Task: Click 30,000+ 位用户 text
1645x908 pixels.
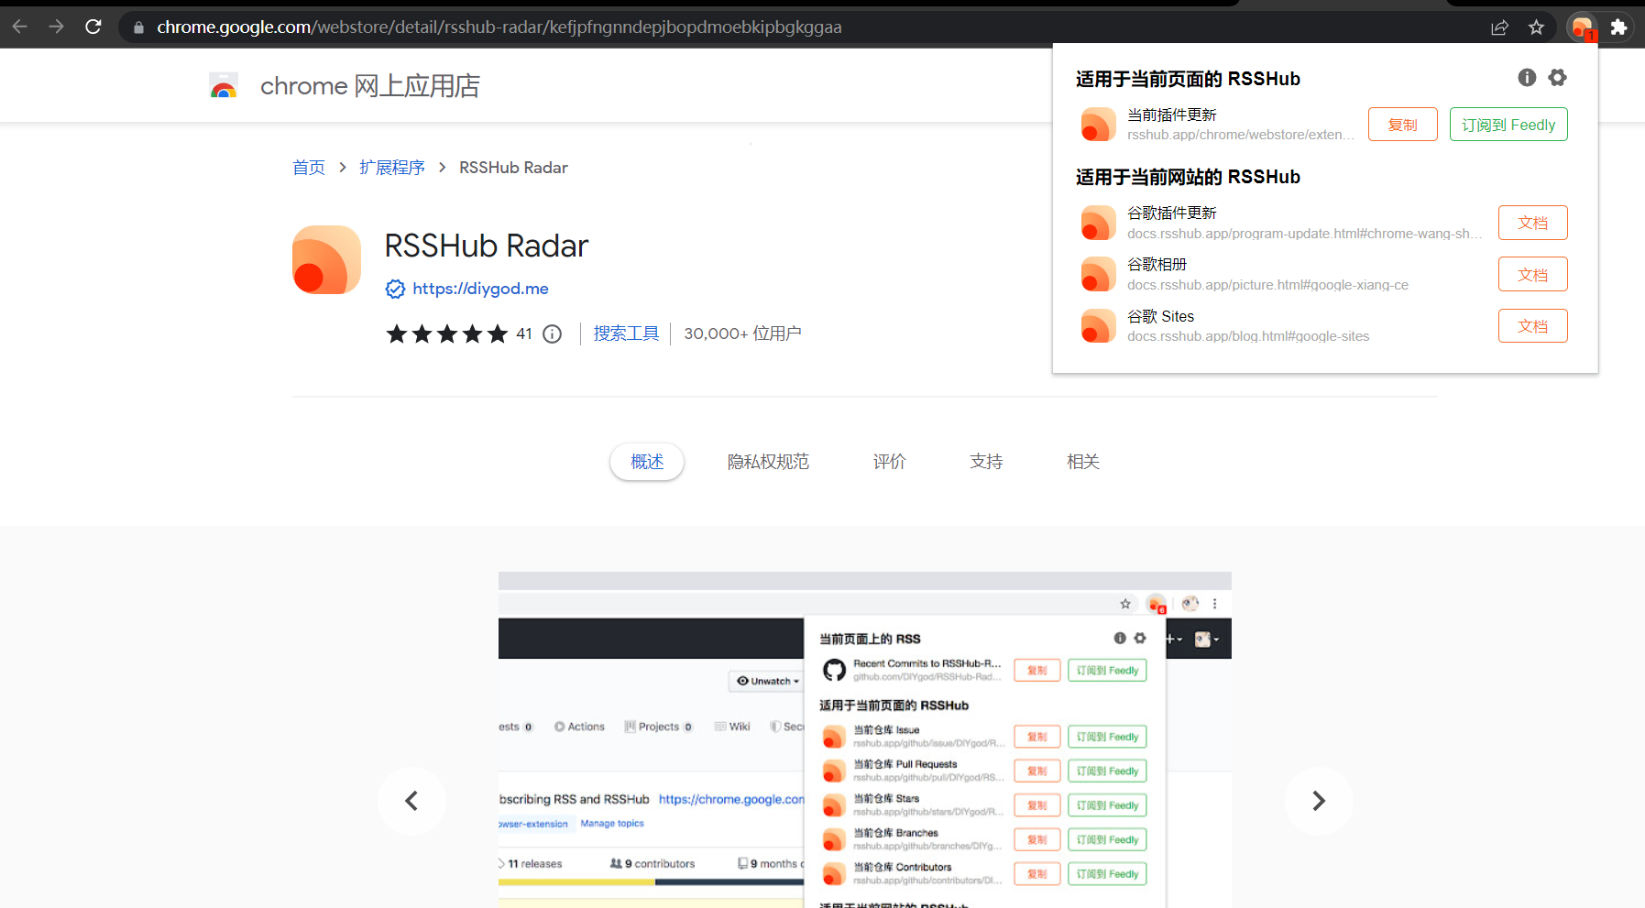Action: (742, 334)
